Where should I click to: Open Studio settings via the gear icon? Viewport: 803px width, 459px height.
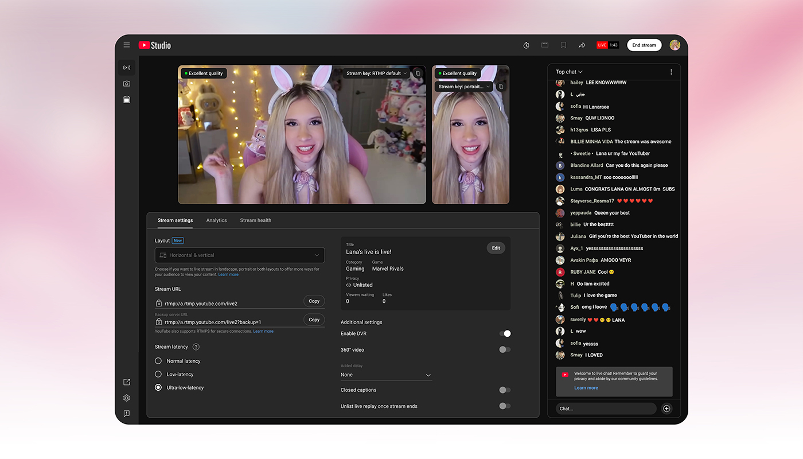pos(126,397)
